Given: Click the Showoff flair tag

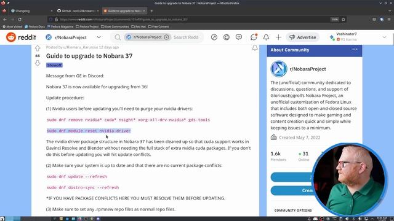Looking at the screenshot, I should point(54,65).
